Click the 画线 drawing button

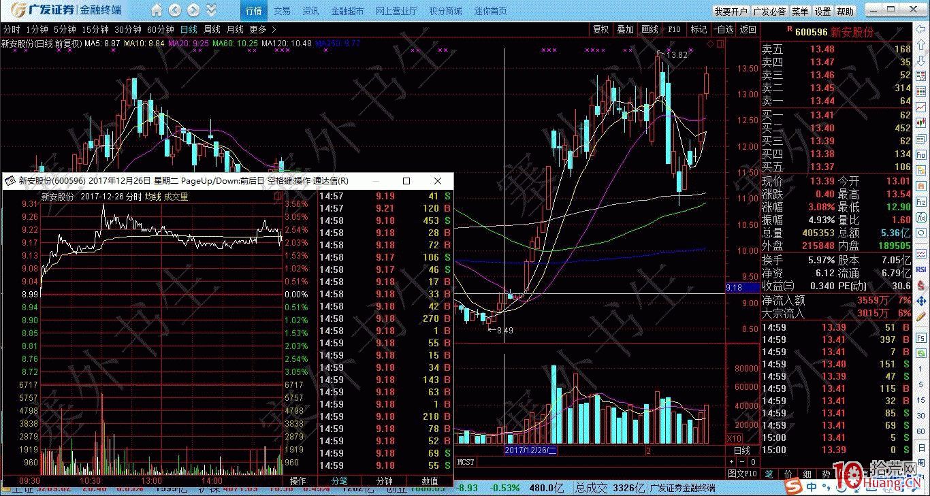650,29
